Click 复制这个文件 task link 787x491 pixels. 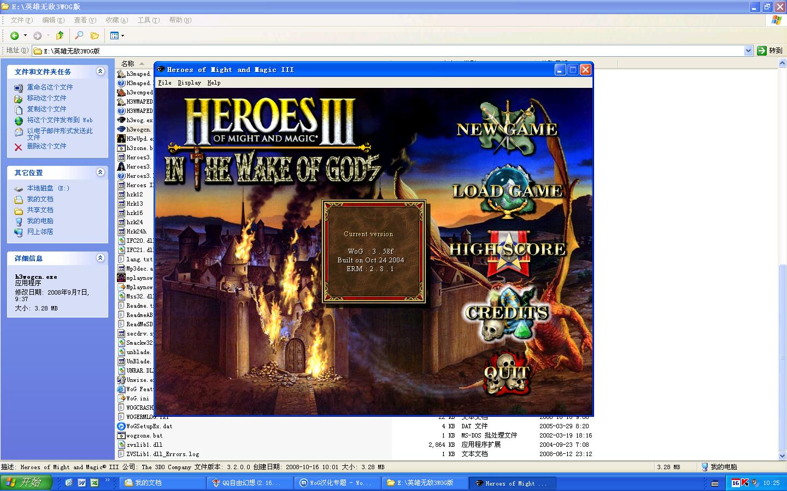[46, 109]
